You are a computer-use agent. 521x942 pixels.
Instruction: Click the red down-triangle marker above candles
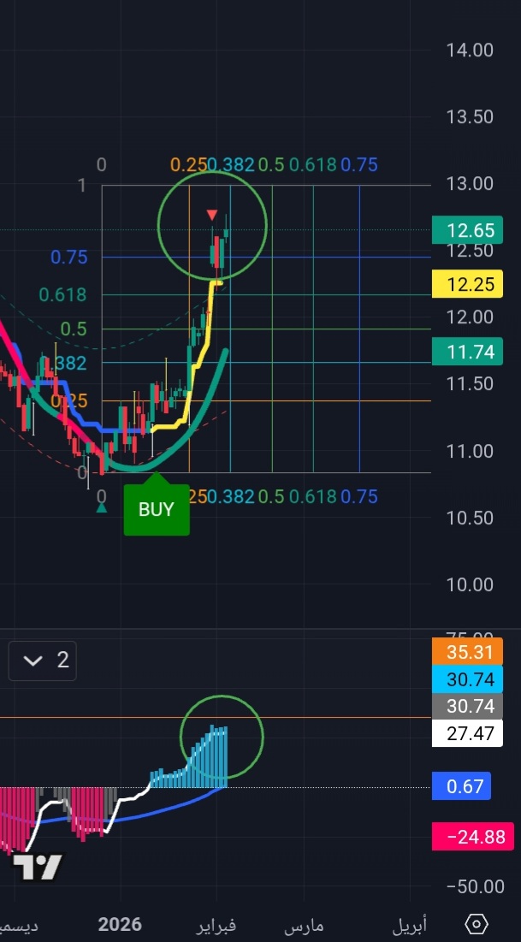coord(212,215)
